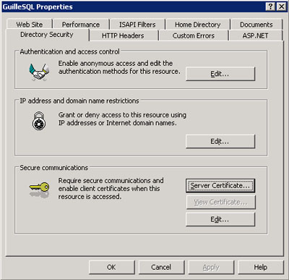Screen dimensions: 289x280
Task: Open the Performance tab
Action: 81,25
